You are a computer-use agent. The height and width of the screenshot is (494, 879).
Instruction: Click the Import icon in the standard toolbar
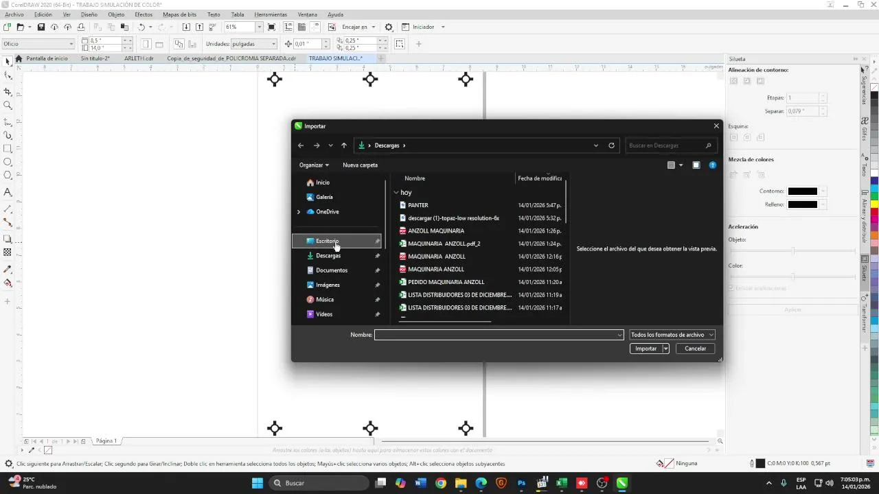[186, 27]
